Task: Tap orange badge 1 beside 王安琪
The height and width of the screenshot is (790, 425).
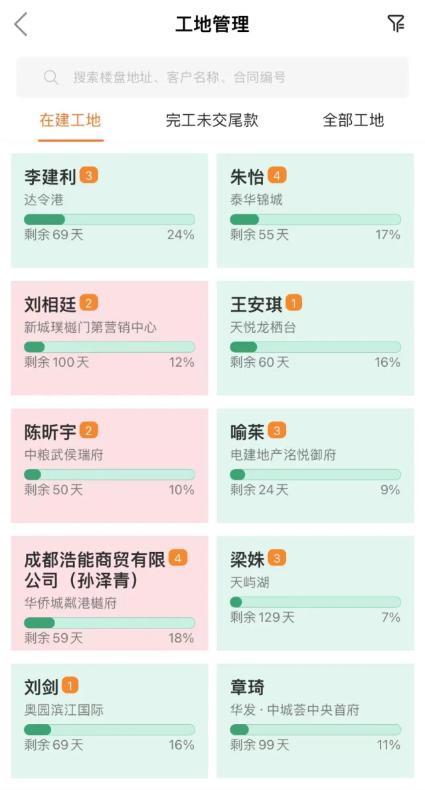Action: 294,303
